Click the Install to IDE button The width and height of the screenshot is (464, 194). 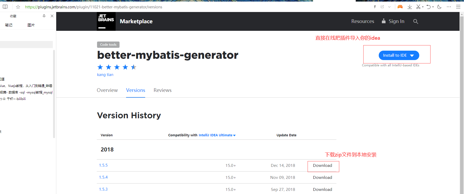coord(399,55)
